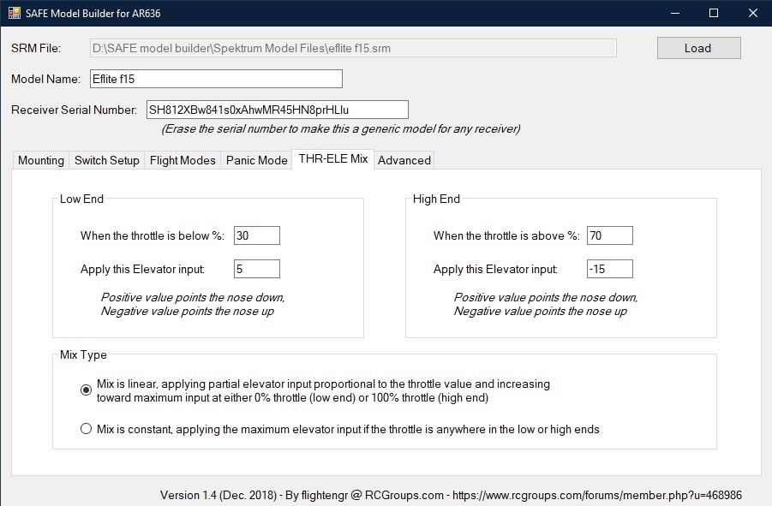This screenshot has height=506, width=772.
Task: Click Low End 'Positive value points the nose down' note
Action: [193, 297]
